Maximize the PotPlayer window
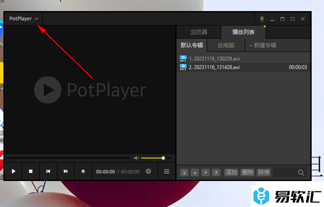The image size is (324, 207). (x=282, y=19)
